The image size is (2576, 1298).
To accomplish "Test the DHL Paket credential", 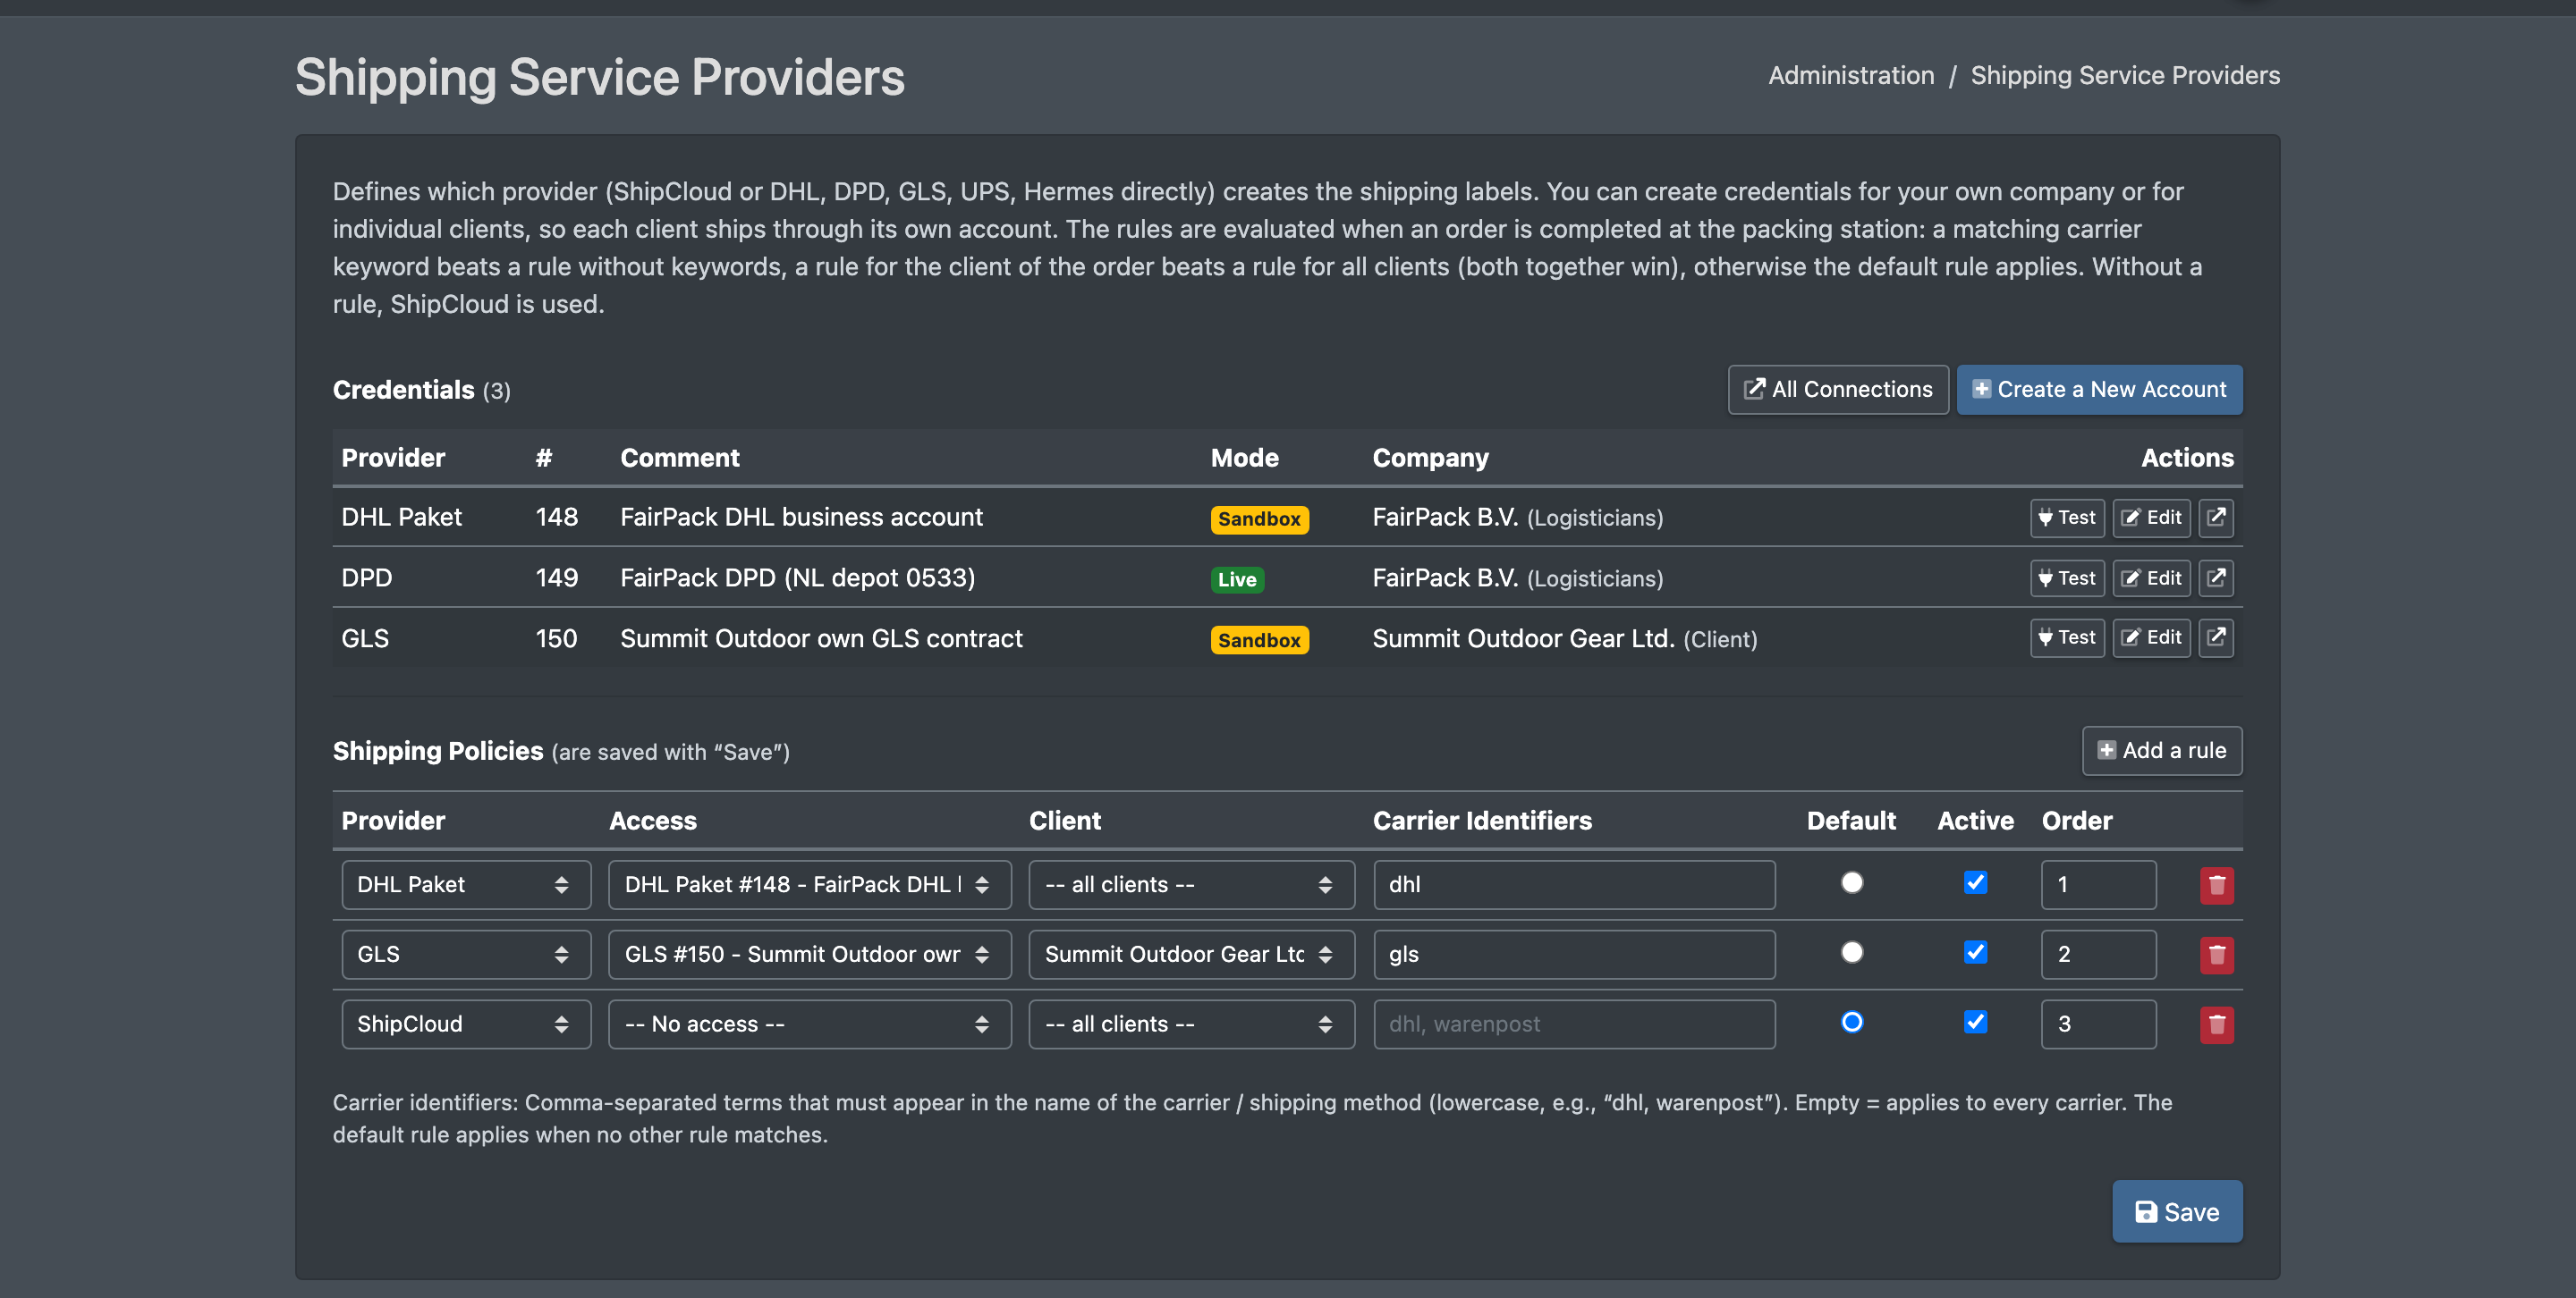I will [2067, 518].
